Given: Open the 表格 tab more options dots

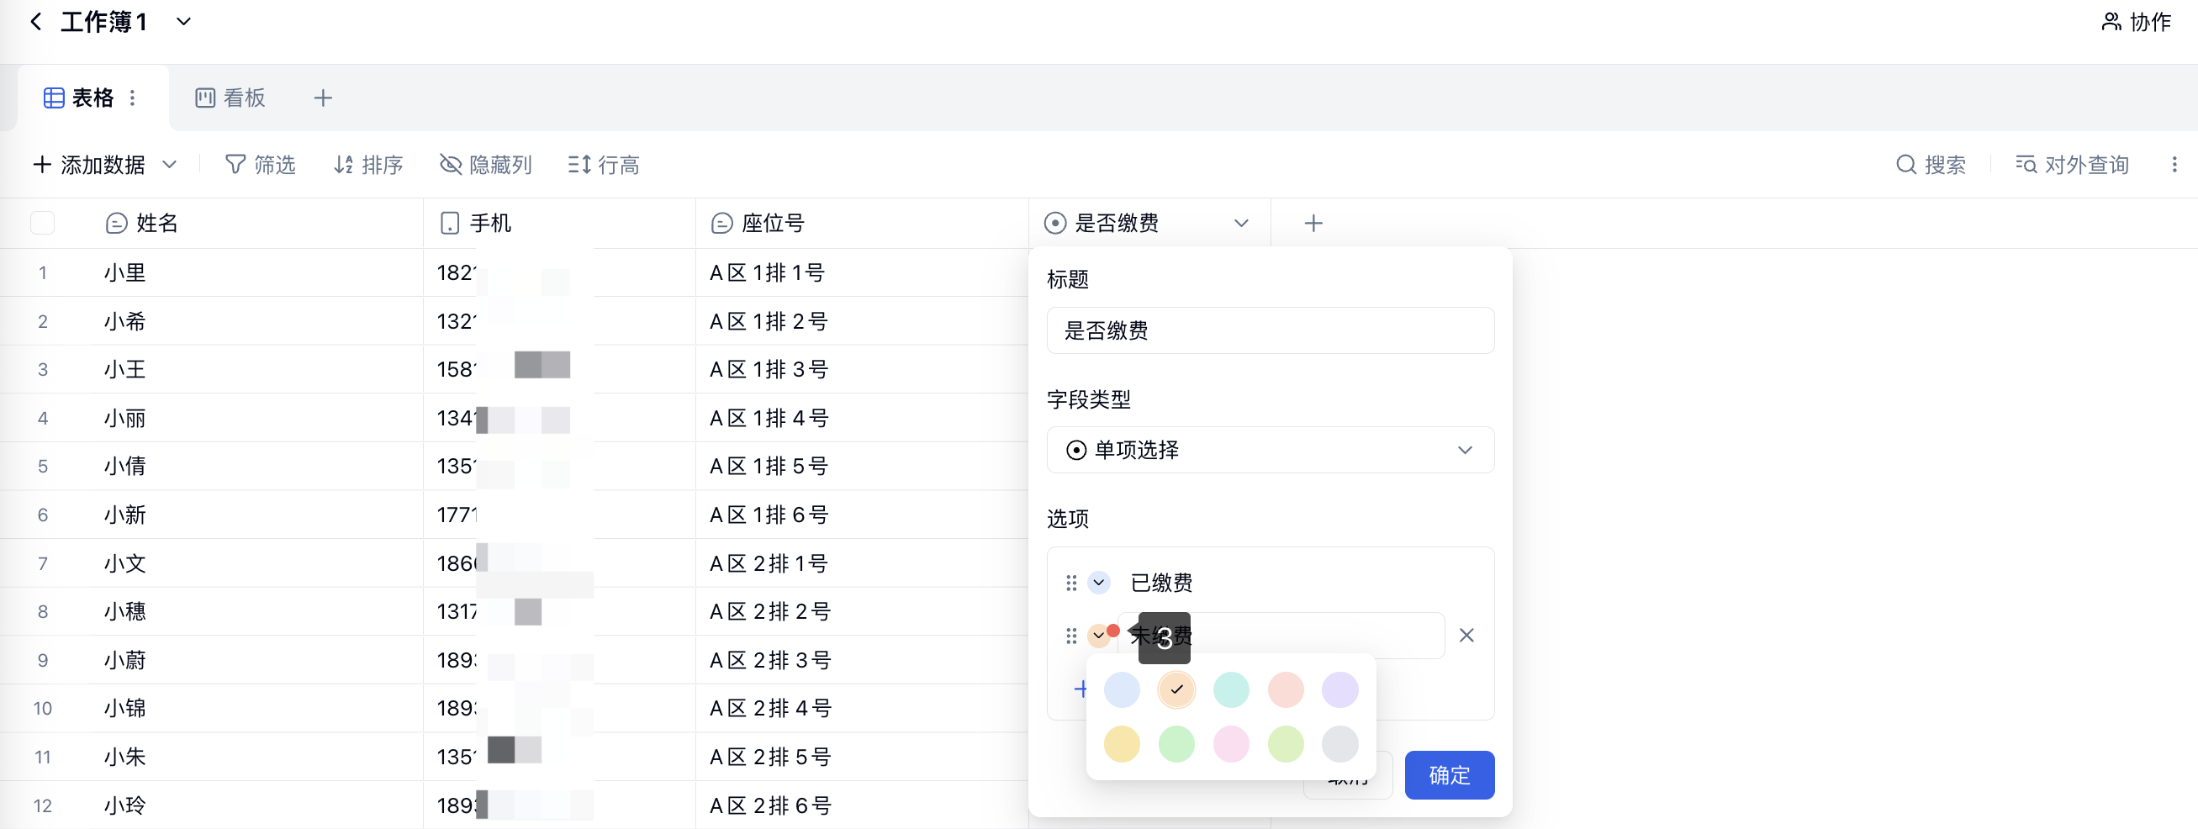Looking at the screenshot, I should [132, 98].
